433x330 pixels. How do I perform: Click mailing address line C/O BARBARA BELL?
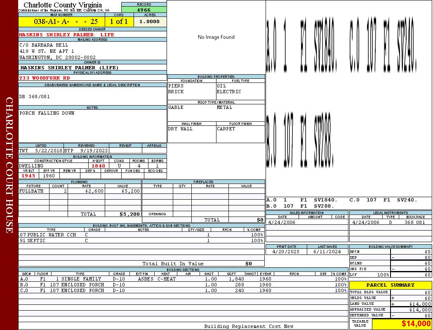coord(44,45)
